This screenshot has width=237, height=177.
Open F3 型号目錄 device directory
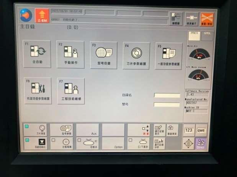click(x=103, y=55)
